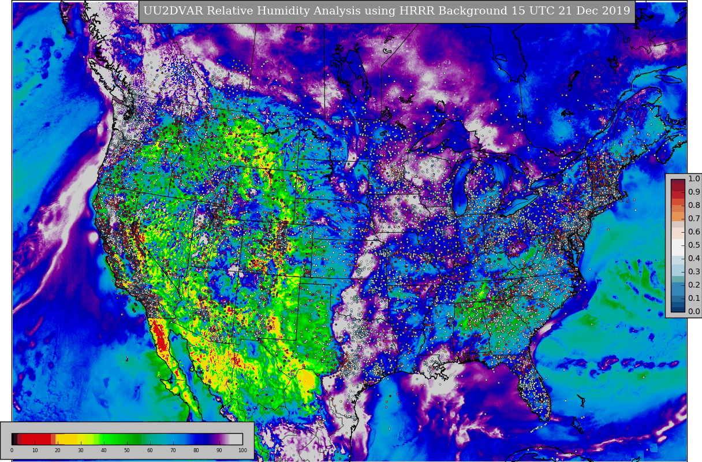Click the 0.2 label on the right colorbar

click(694, 285)
